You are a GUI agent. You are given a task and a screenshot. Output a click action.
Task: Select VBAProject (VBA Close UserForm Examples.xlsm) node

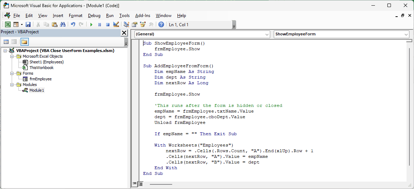click(x=65, y=51)
